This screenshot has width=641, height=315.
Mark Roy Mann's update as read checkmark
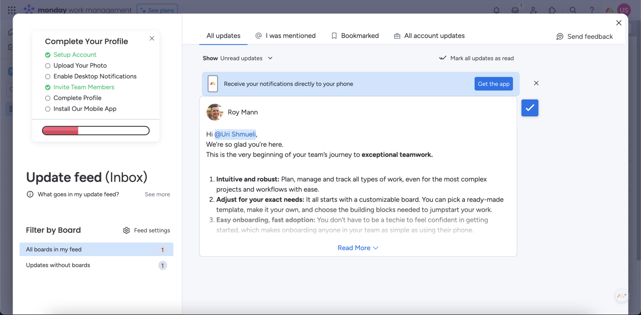coord(530,108)
